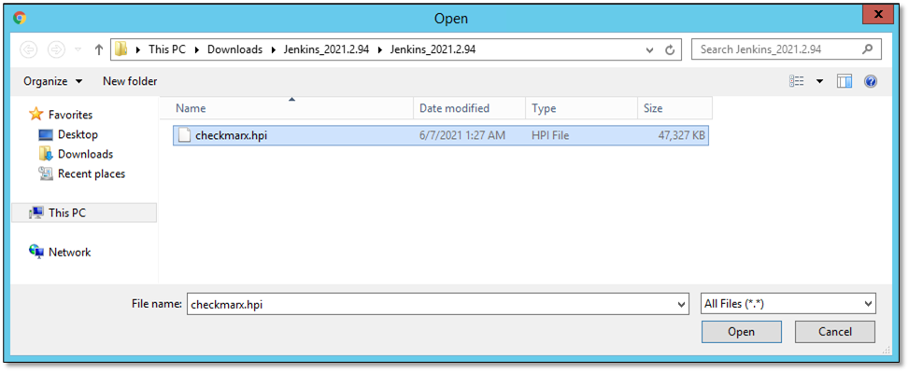909x372 pixels.
Task: Select Network in navigation pane
Action: tap(61, 253)
